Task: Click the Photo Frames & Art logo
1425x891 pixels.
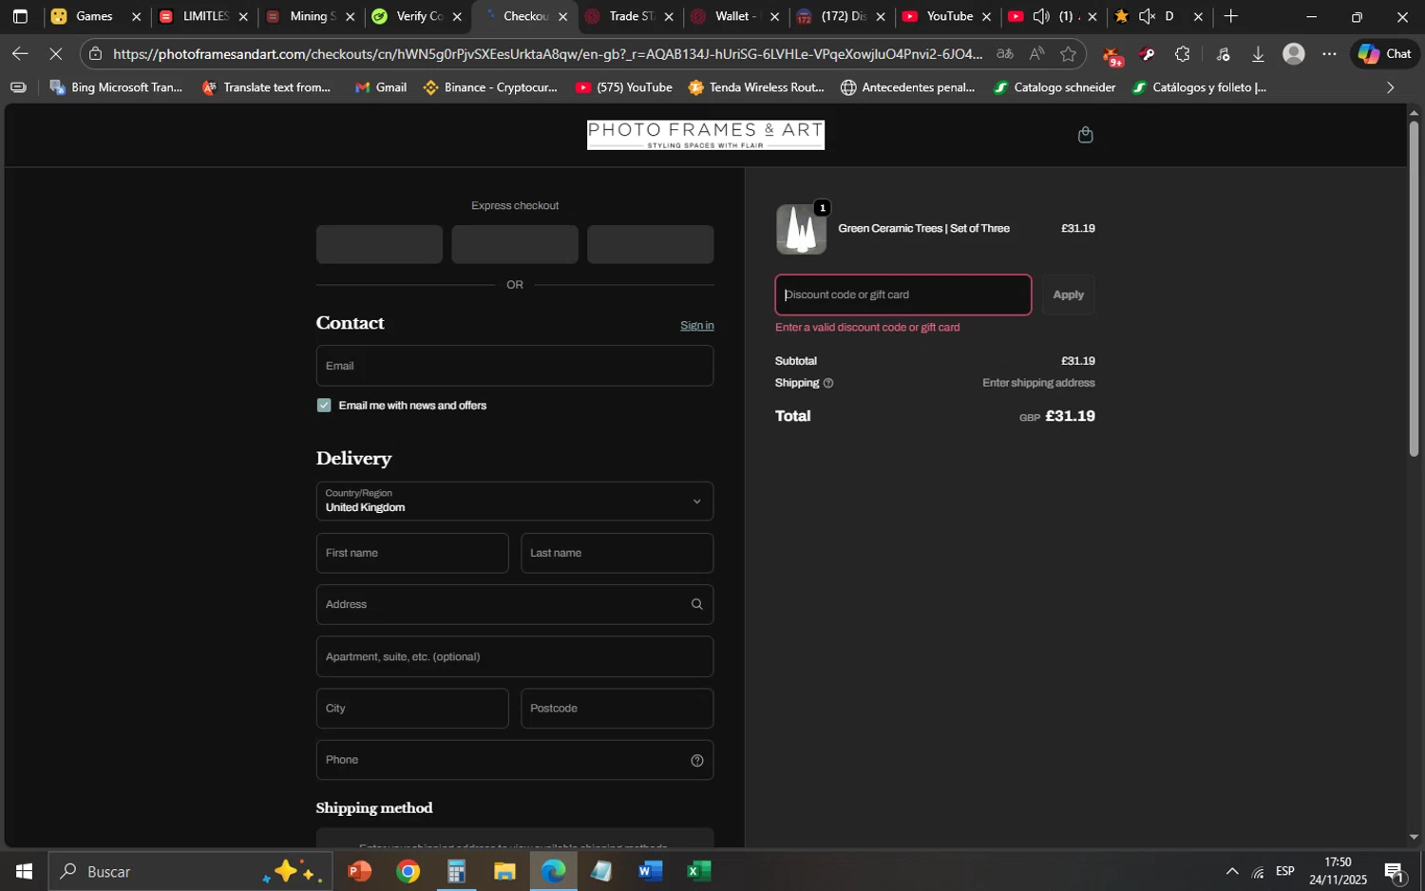Action: click(706, 135)
